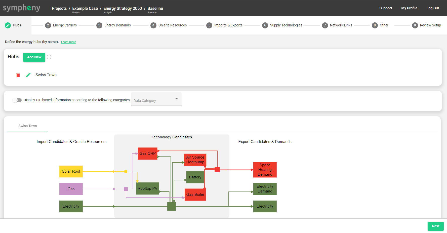Image resolution: width=447 pixels, height=233 pixels.
Task: Select the yellow Solar Roof block
Action: tap(71, 171)
